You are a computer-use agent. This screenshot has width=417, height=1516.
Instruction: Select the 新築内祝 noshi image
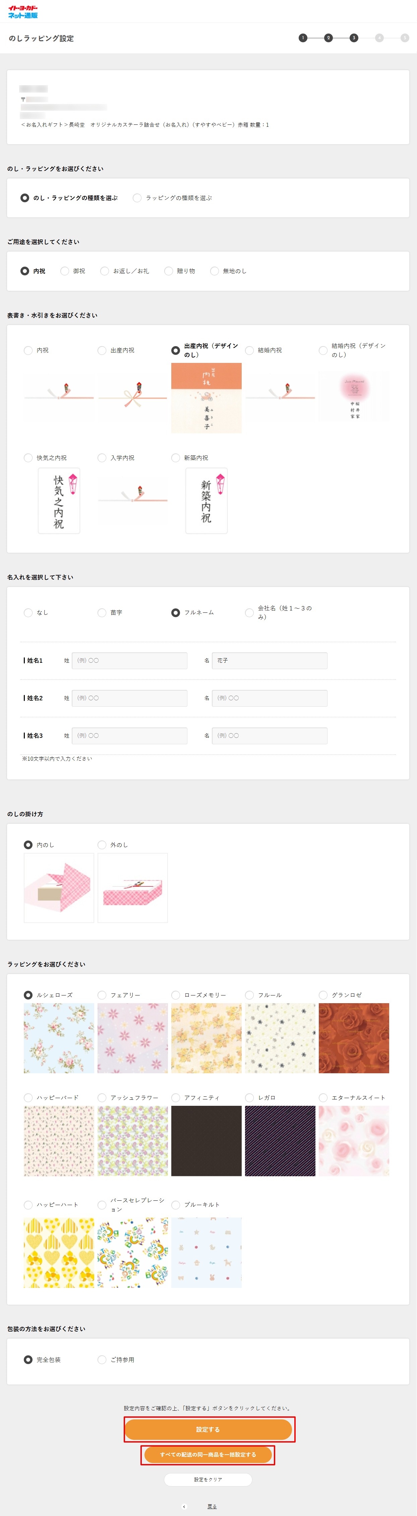pos(206,500)
